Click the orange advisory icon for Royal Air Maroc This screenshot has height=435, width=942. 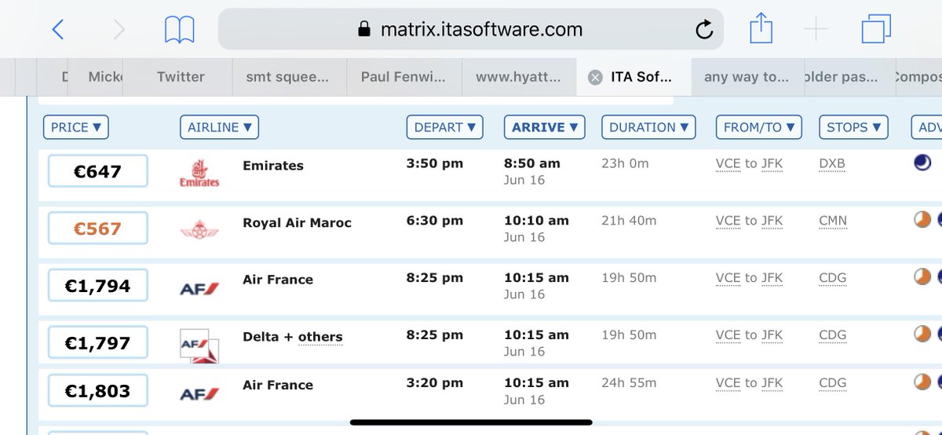coord(922,220)
